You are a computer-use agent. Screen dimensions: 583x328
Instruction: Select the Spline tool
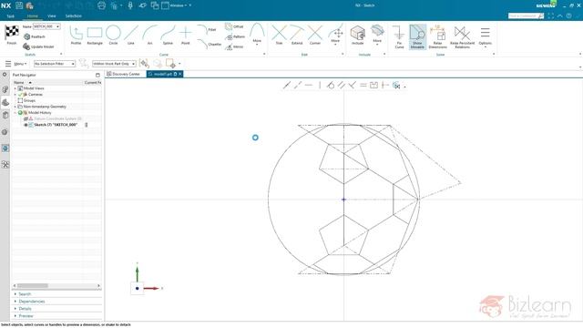168,36
